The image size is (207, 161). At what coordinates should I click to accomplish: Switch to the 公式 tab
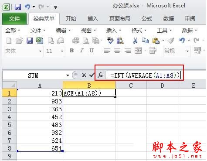pyautogui.click(x=147, y=19)
